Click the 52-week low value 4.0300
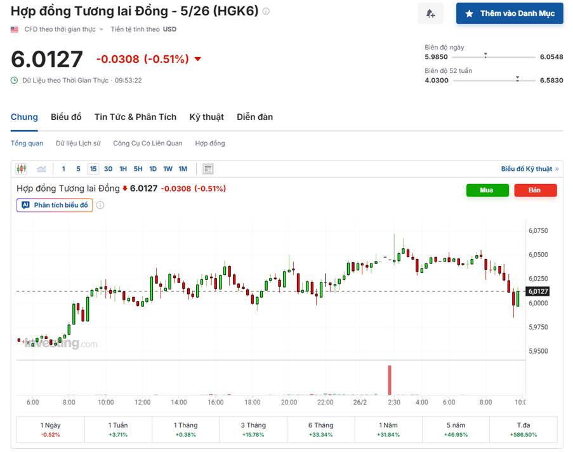This screenshot has height=452, width=573. click(437, 81)
